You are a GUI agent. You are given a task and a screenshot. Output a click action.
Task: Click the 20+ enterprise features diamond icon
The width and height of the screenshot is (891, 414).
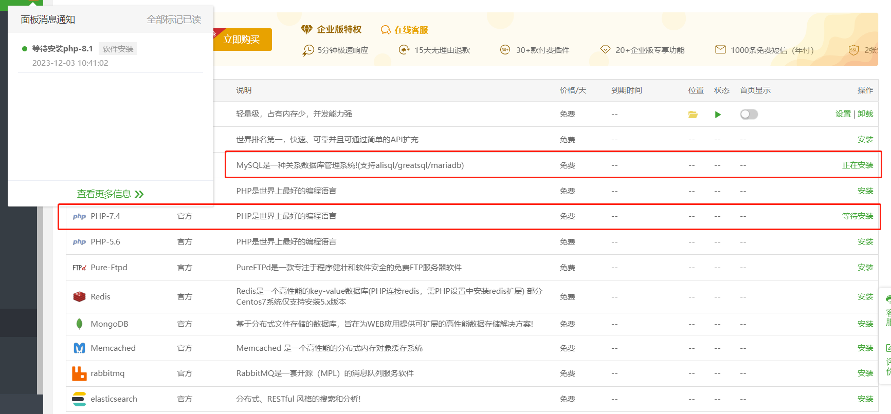coord(605,49)
